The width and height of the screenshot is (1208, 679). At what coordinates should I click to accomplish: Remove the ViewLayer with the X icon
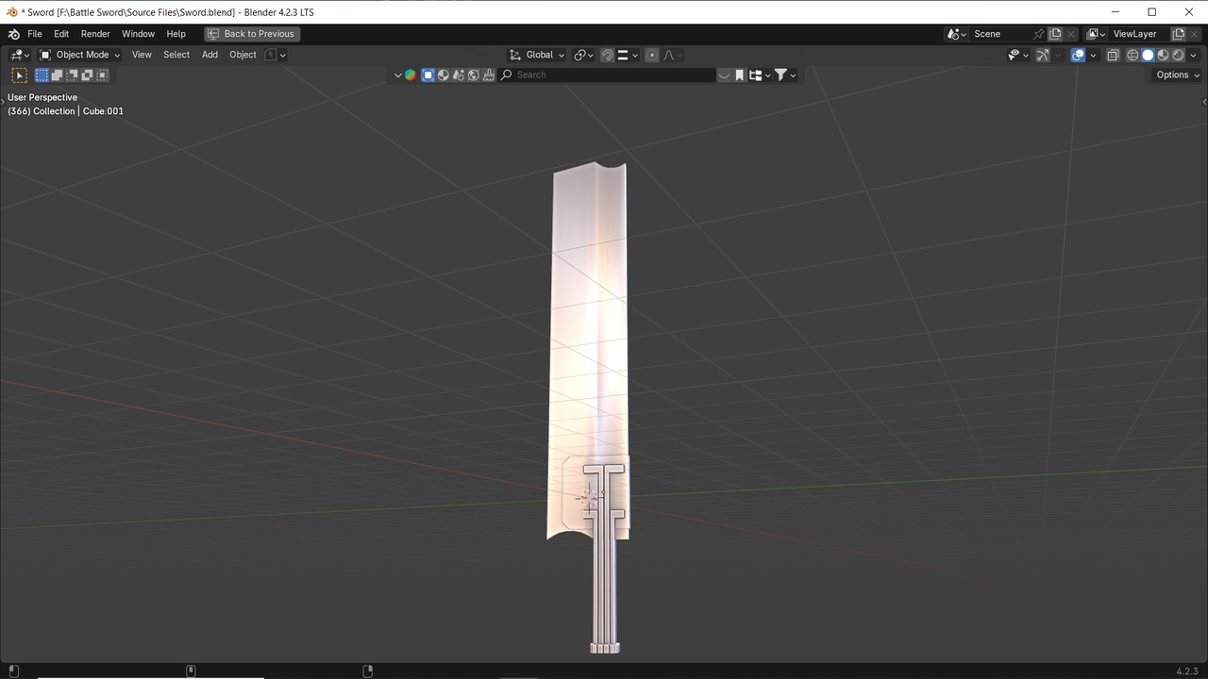(1194, 34)
